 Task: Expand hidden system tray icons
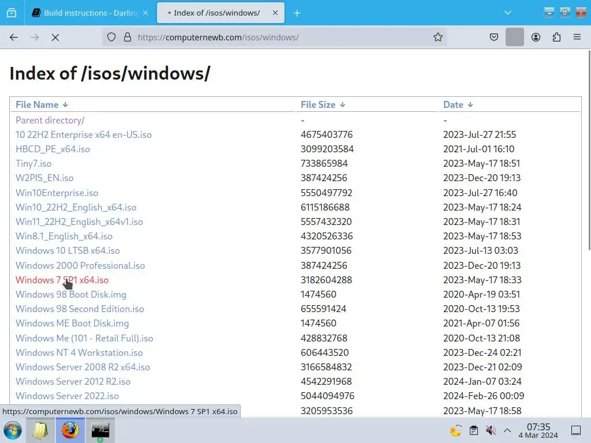[507, 430]
